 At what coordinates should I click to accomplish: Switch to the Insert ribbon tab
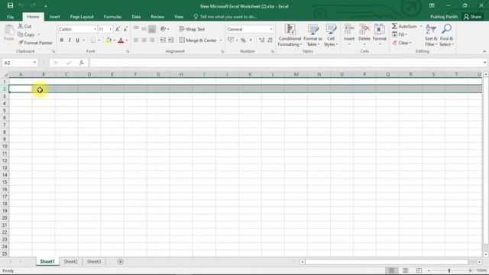[54, 17]
